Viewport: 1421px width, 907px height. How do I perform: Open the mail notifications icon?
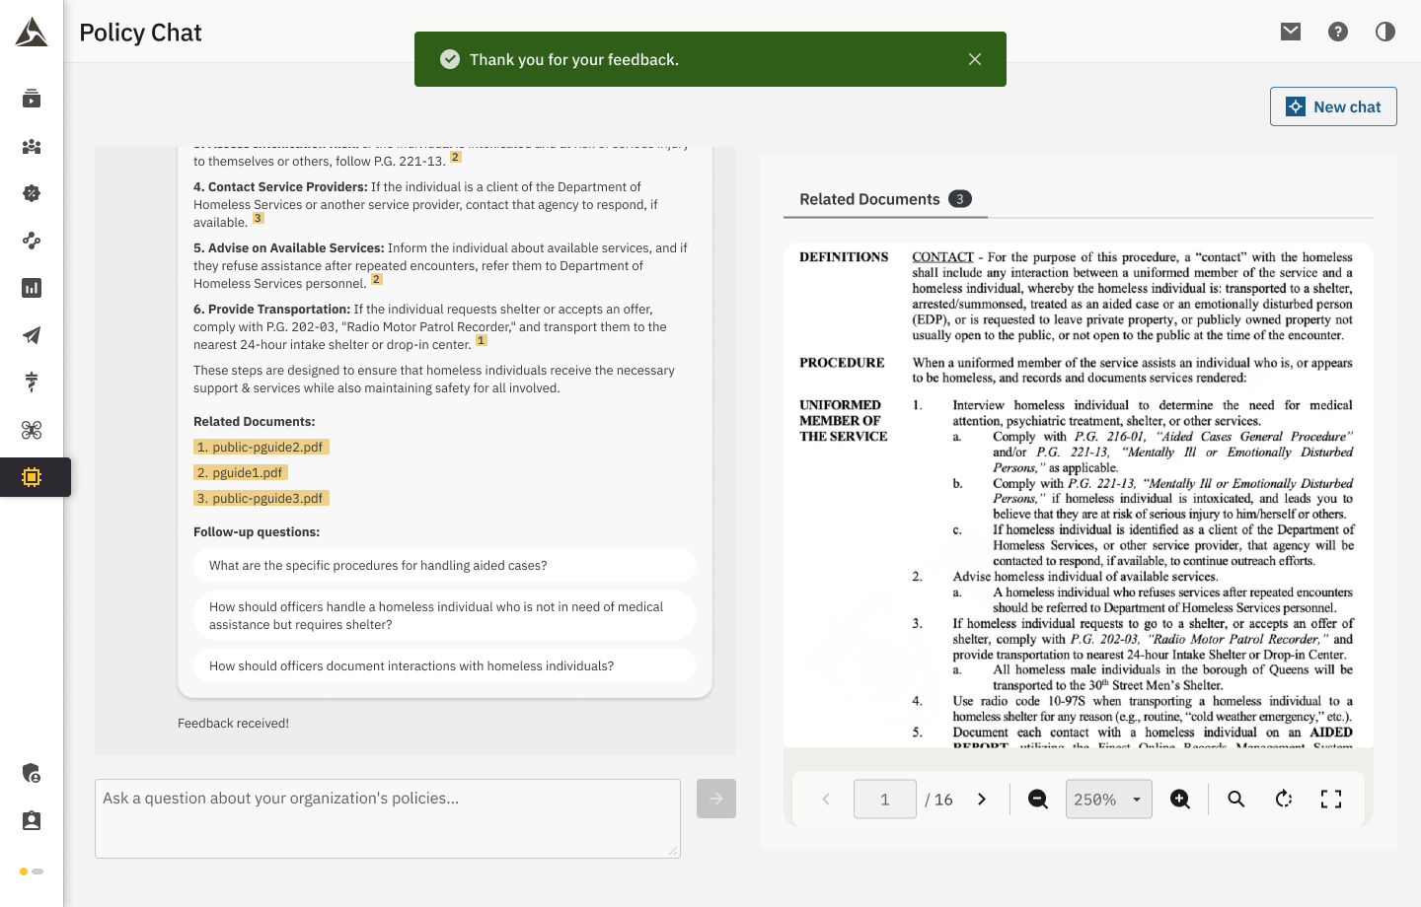click(1290, 31)
